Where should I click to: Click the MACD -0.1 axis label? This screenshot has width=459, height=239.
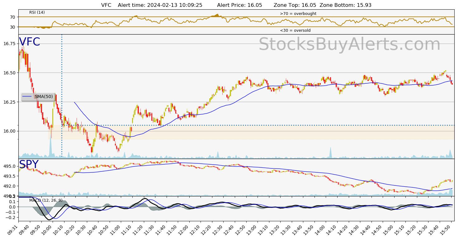pyautogui.click(x=11, y=212)
